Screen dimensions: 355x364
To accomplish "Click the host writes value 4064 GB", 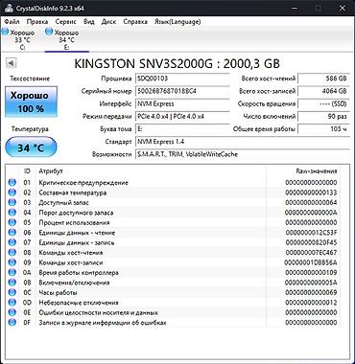I will click(323, 91).
